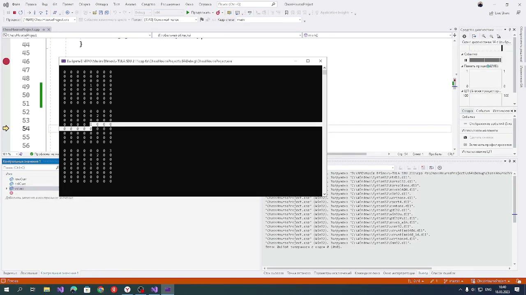526x295 pixels.
Task: Expand the values watch item
Action: tap(7, 188)
